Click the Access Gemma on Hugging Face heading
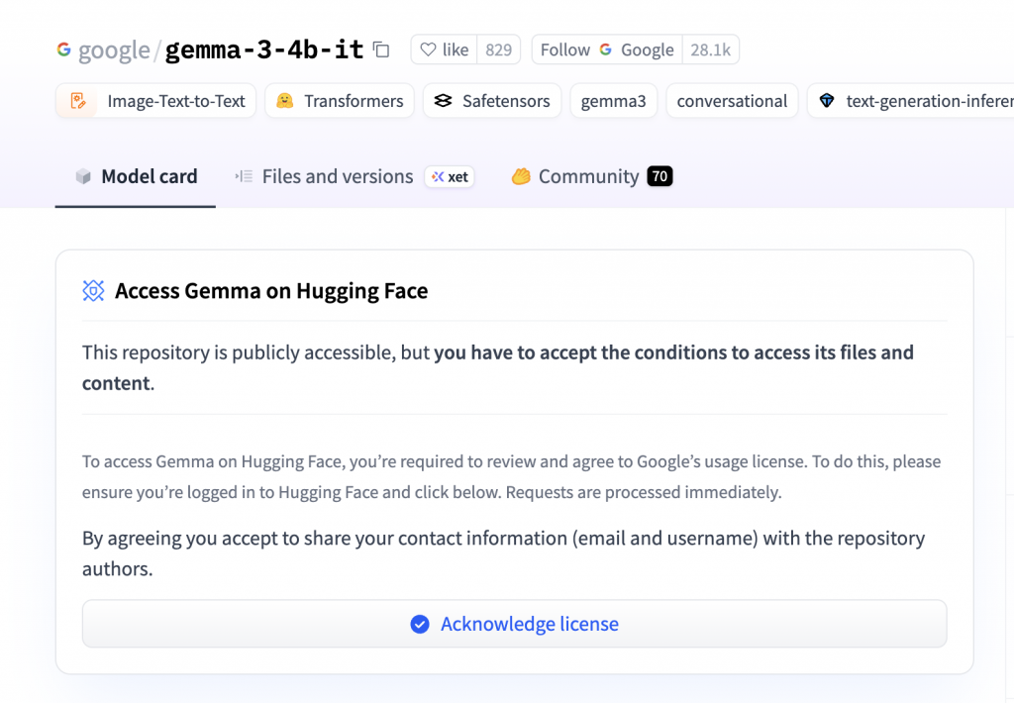Screen dimensions: 1014x703 click(271, 291)
